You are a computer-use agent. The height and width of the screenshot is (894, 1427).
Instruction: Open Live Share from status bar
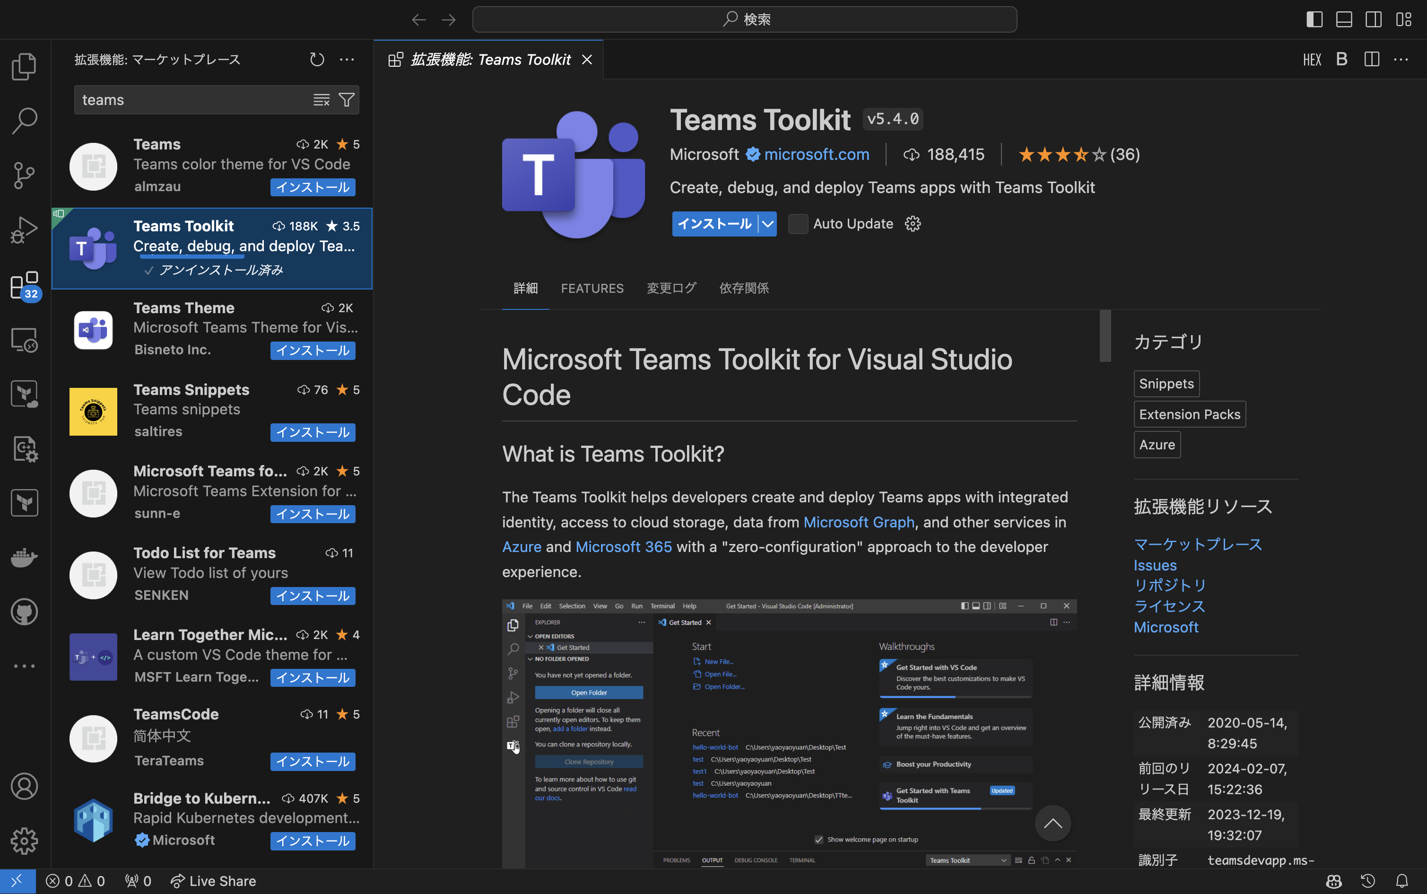click(x=213, y=881)
